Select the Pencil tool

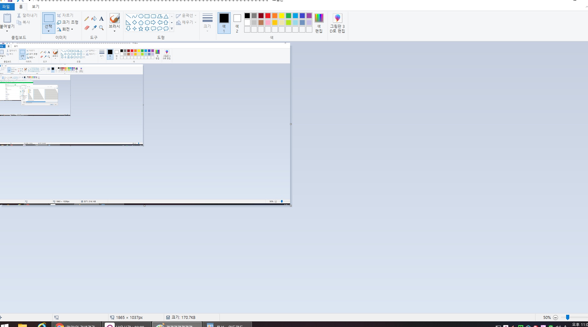(87, 19)
